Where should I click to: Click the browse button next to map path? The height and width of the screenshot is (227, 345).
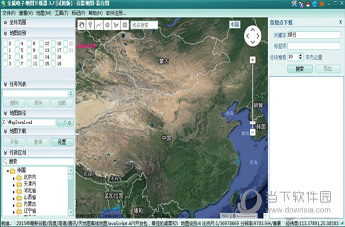(x=61, y=122)
